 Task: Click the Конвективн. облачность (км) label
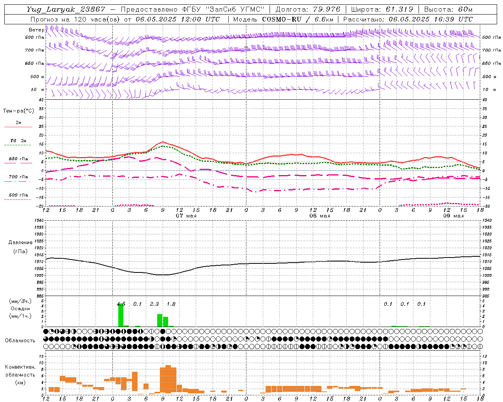20,375
